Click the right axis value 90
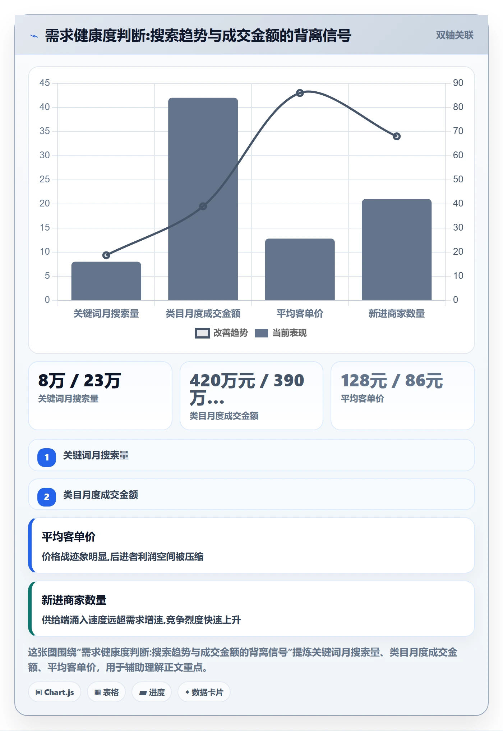Image resolution: width=503 pixels, height=731 pixels. [x=458, y=83]
